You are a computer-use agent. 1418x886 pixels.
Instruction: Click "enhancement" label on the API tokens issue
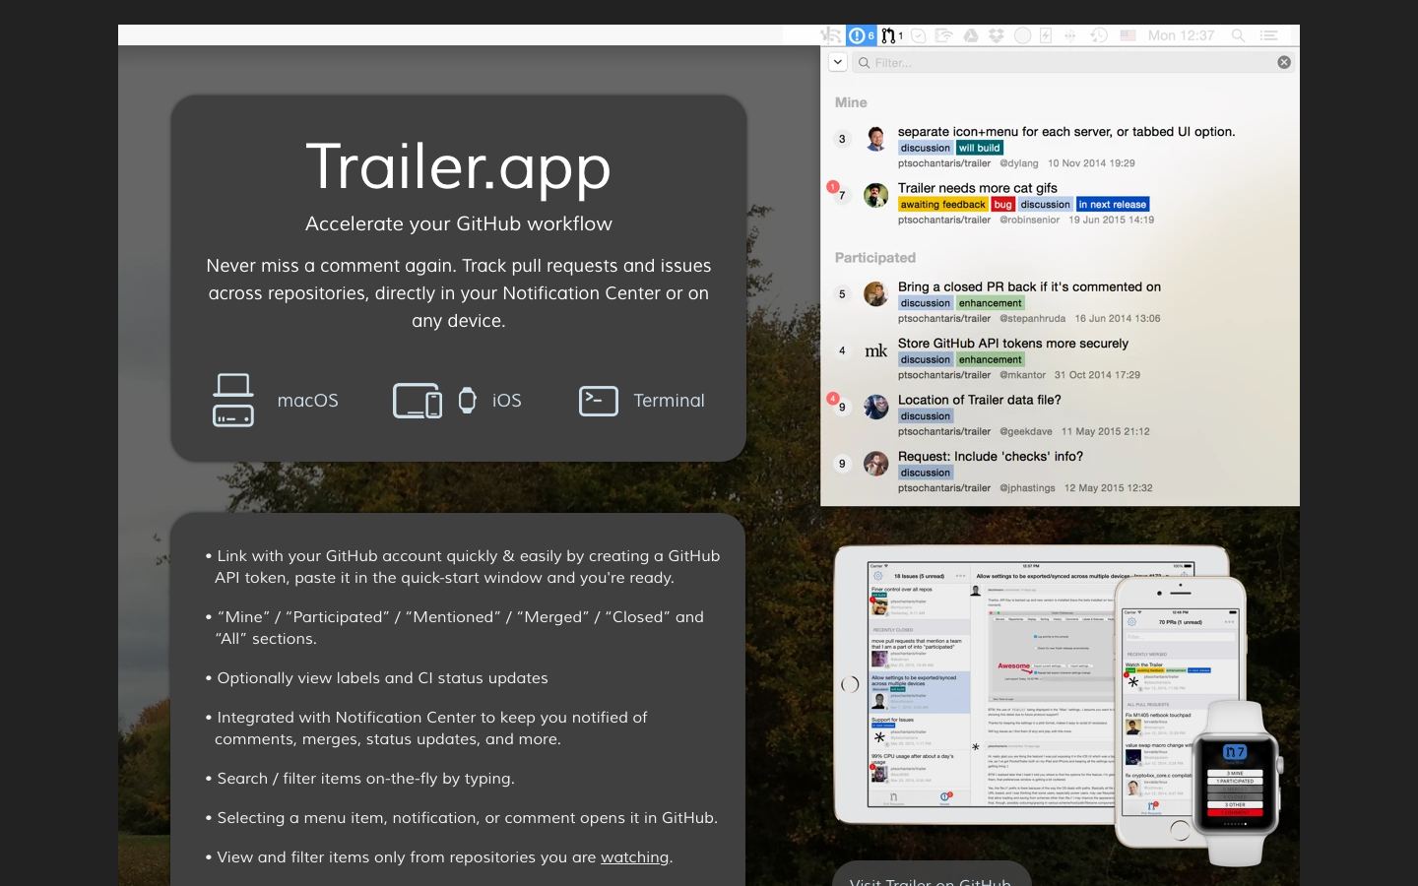(991, 359)
